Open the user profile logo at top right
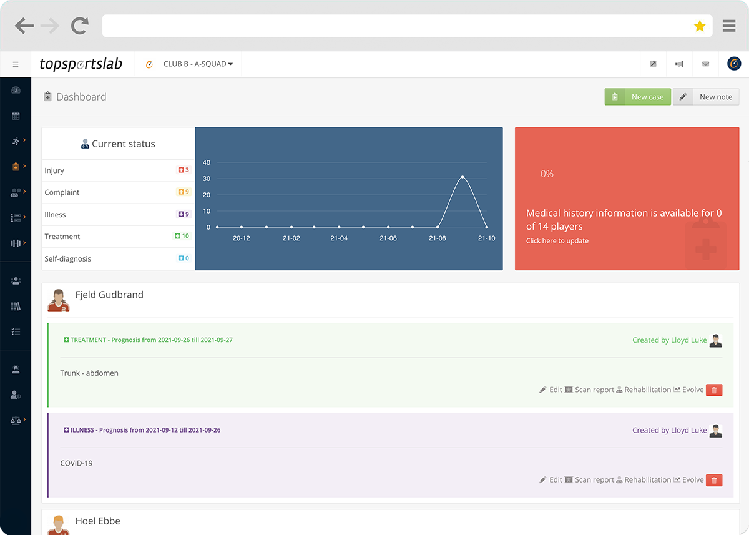 pos(734,64)
